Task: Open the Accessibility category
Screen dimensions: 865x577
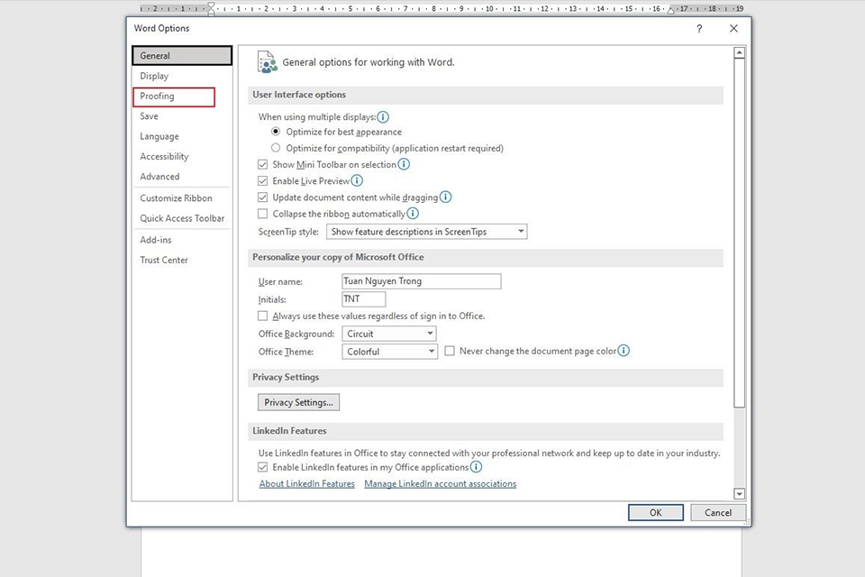Action: click(182, 157)
